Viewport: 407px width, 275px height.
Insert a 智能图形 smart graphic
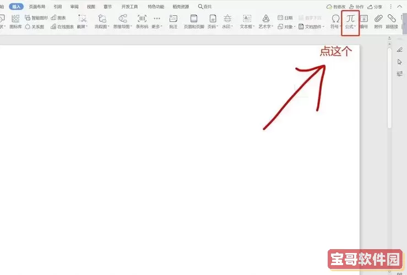(x=36, y=18)
